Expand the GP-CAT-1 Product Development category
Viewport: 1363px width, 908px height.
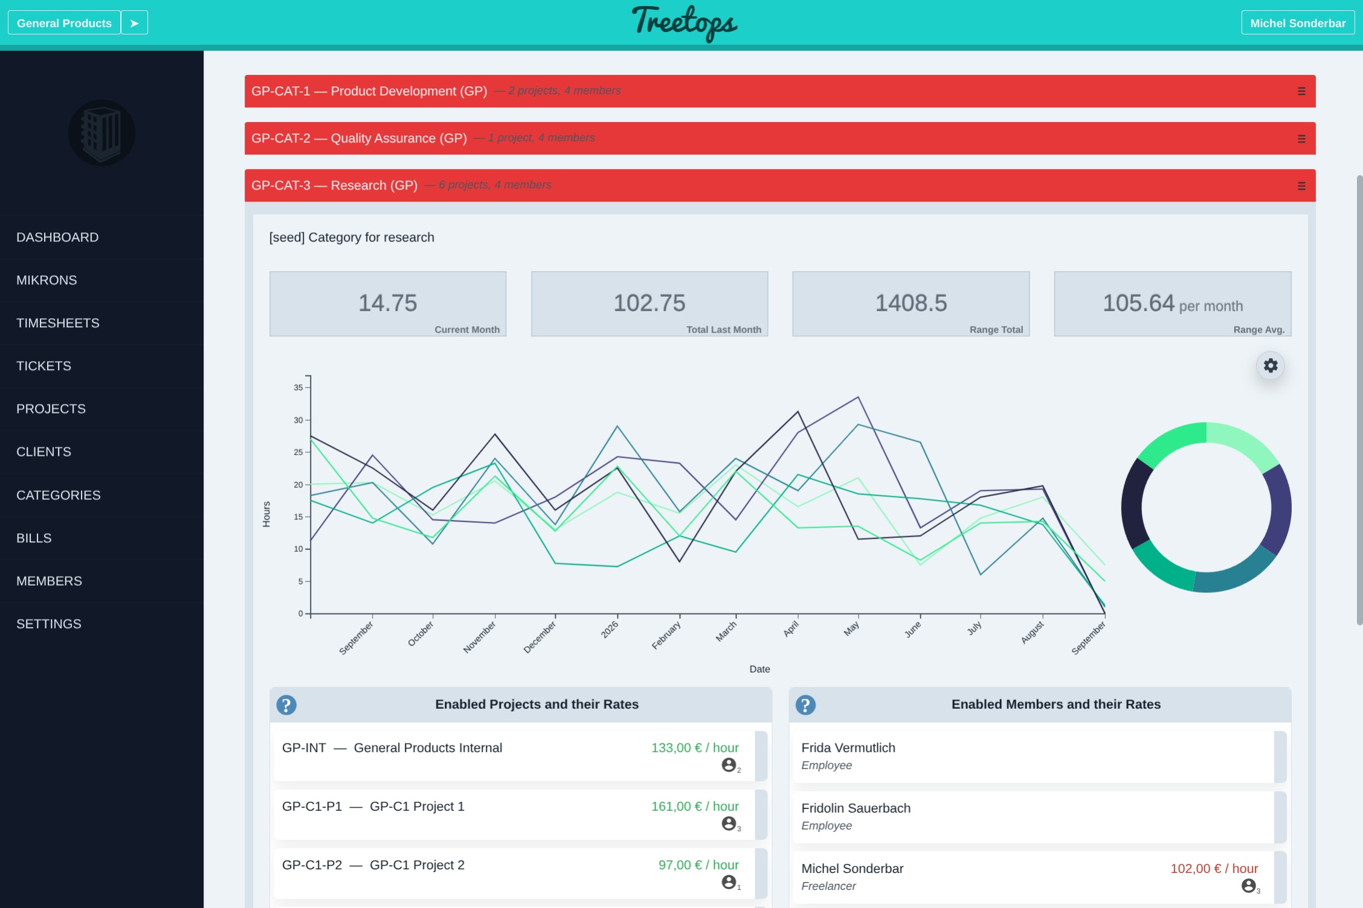(x=780, y=91)
